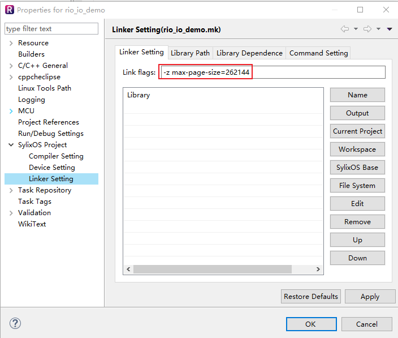This screenshot has height=338, width=398.
Task: Maximize the Properties window
Action: [x=360, y=10]
